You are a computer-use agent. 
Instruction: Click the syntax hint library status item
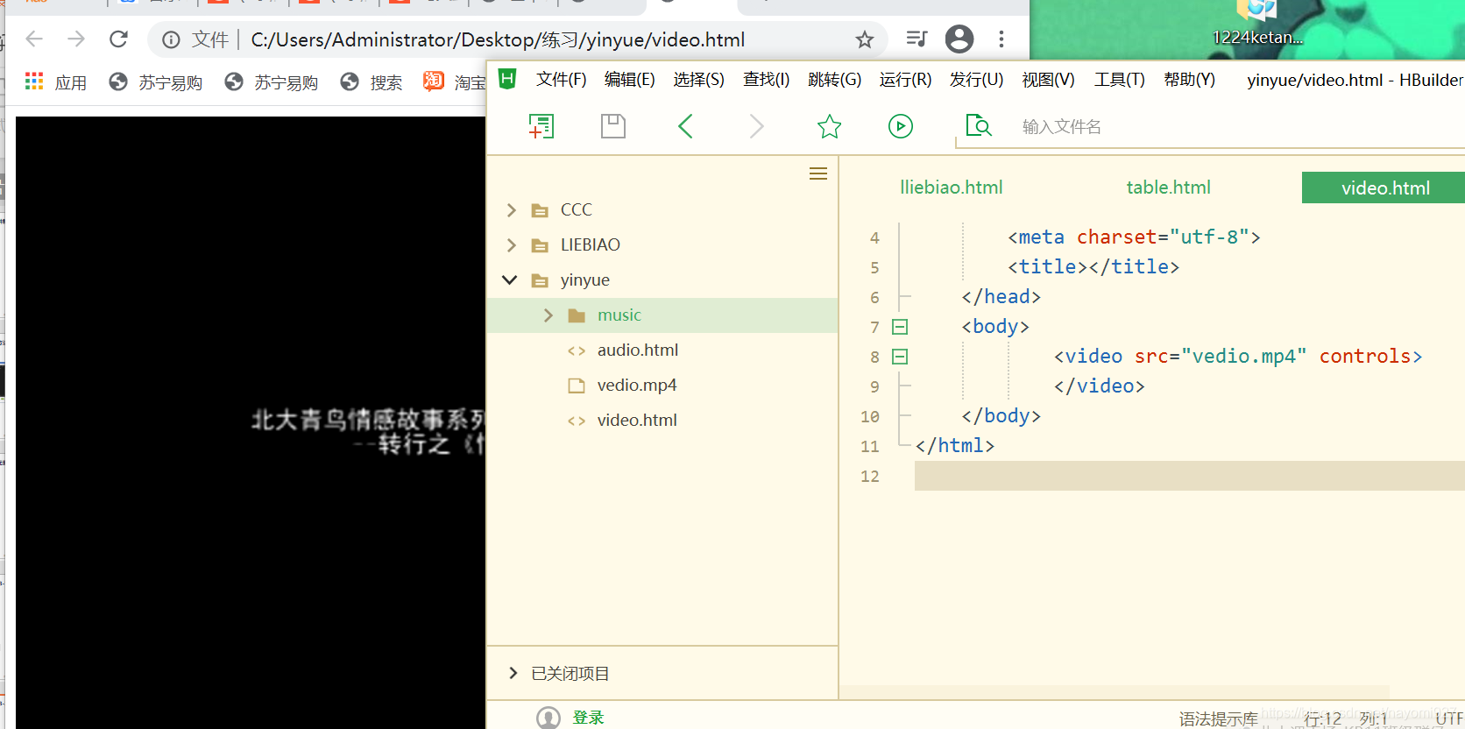coord(1218,719)
